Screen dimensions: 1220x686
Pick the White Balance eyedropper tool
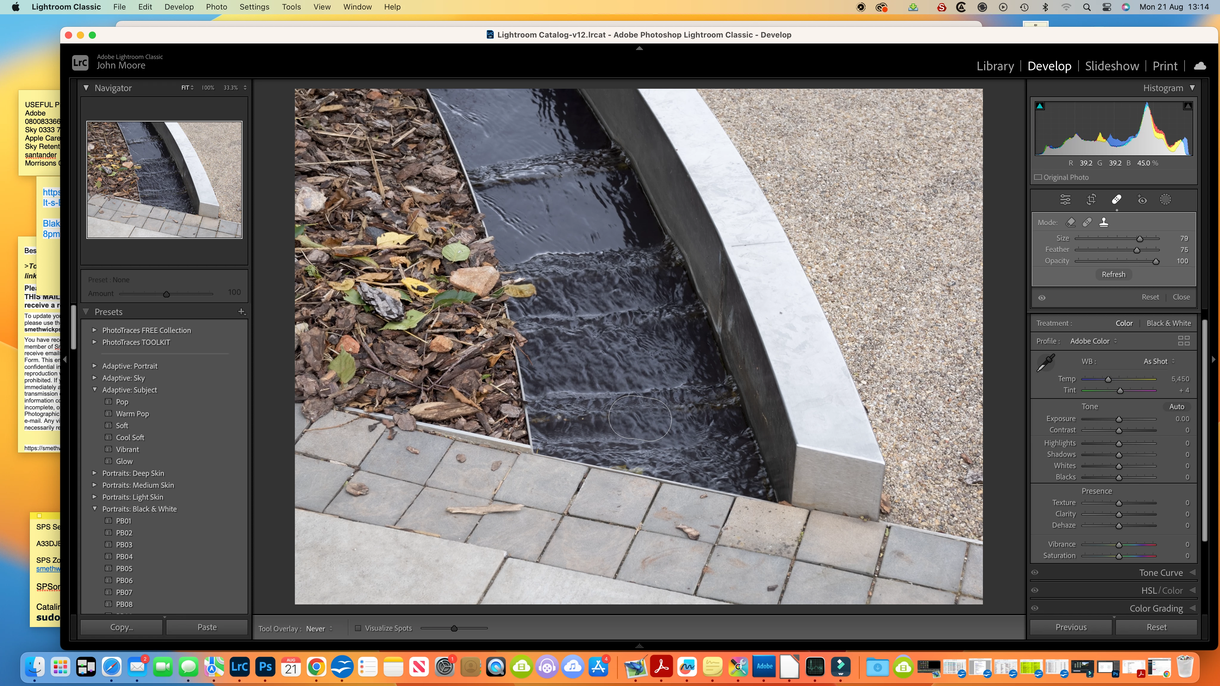tap(1045, 363)
